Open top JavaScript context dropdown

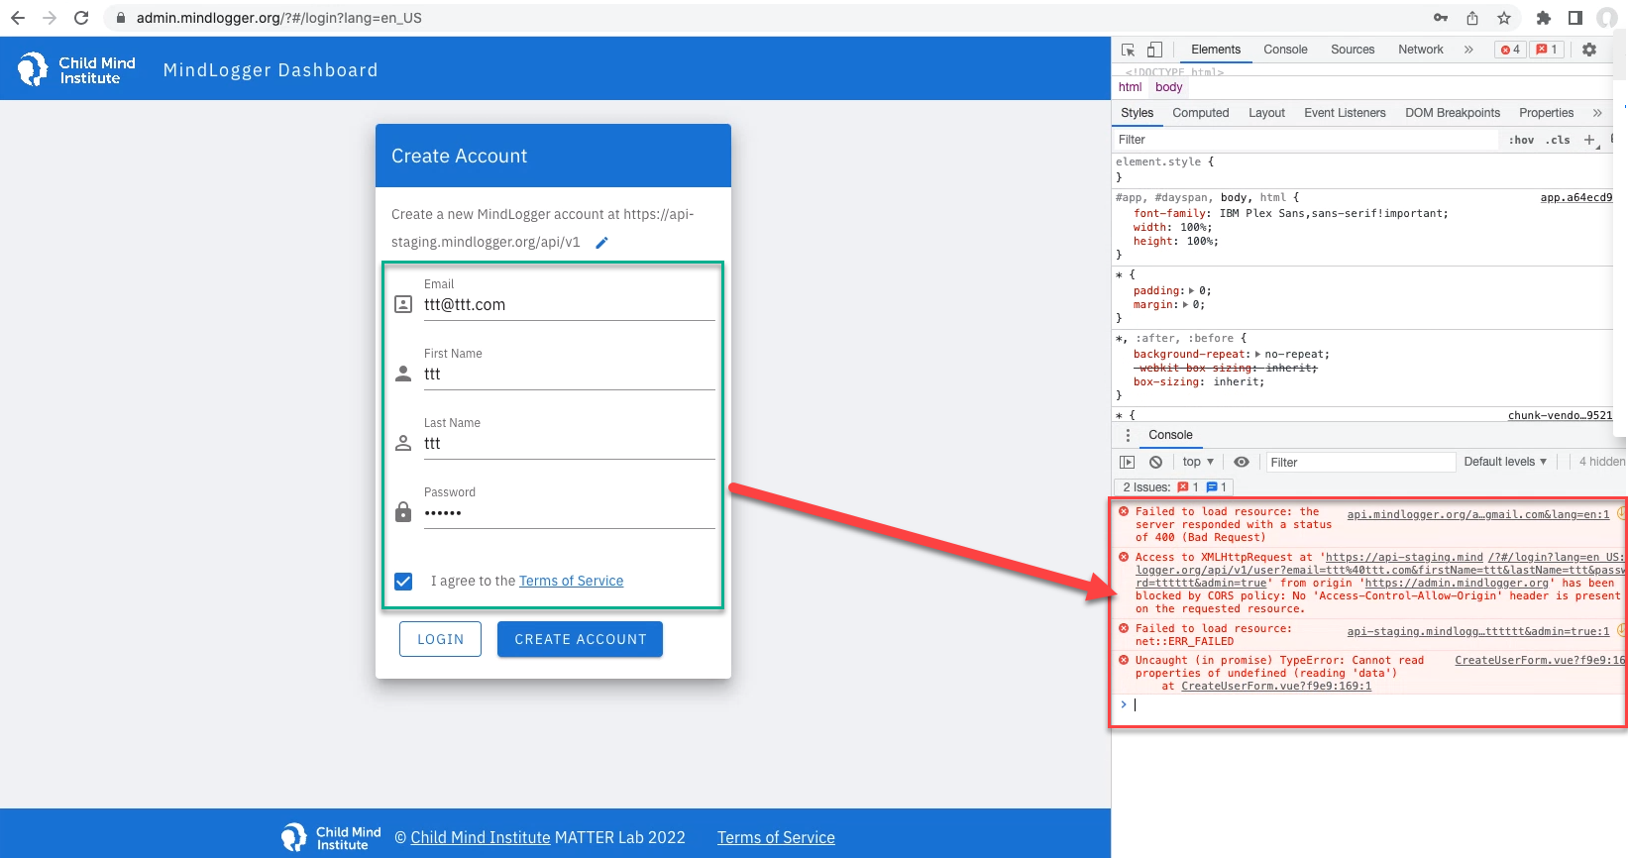click(1198, 462)
